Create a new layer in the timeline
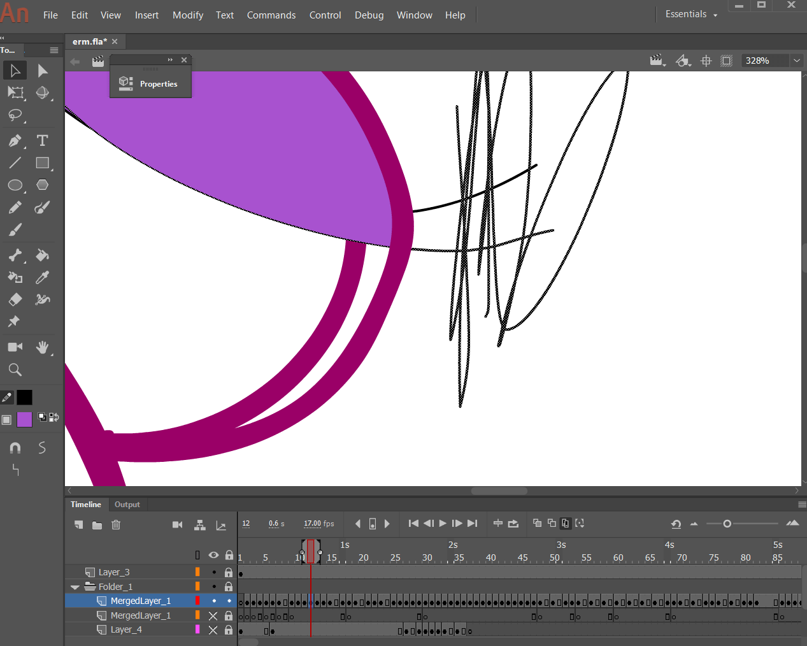The width and height of the screenshot is (807, 646). pyautogui.click(x=78, y=524)
